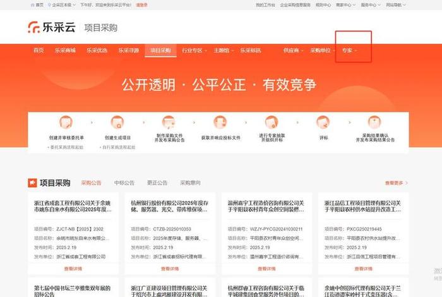Open the 浙江省成套工程有限公司 announcement title

coord(73,206)
